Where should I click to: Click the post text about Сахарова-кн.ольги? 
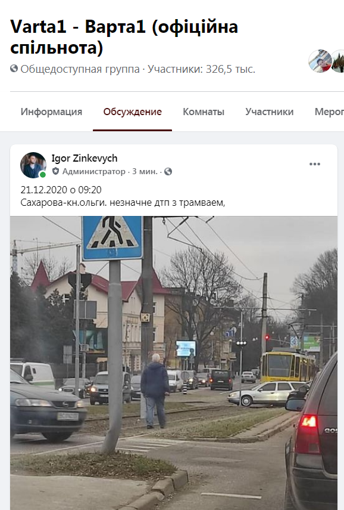[123, 203]
